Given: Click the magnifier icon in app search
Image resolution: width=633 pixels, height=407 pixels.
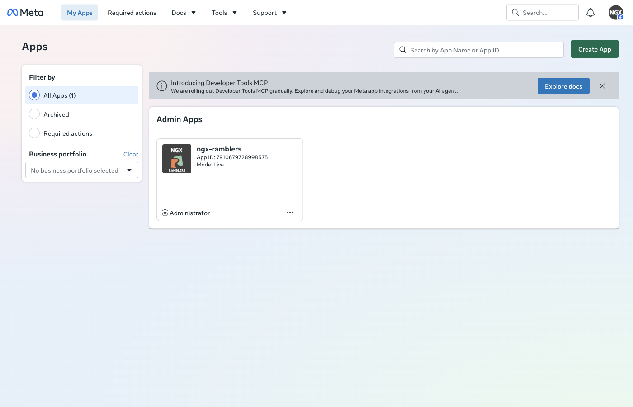Looking at the screenshot, I should tap(403, 50).
